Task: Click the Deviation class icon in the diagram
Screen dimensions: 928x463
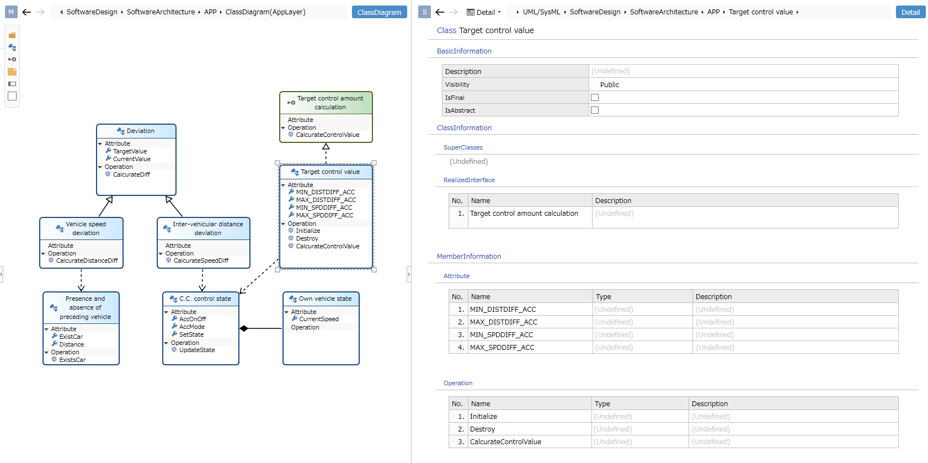Action: click(121, 131)
